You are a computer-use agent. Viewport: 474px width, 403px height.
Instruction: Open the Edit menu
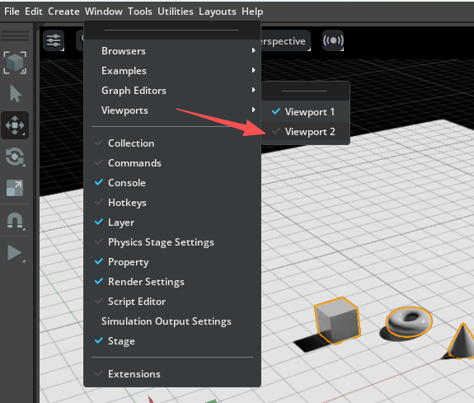coord(34,12)
